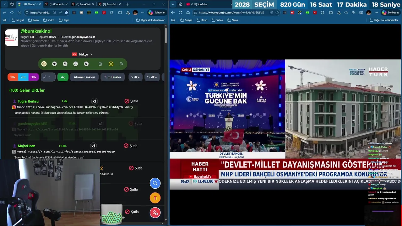
Task: Click the left page vertical scrollbar
Action: click(x=166, y=35)
